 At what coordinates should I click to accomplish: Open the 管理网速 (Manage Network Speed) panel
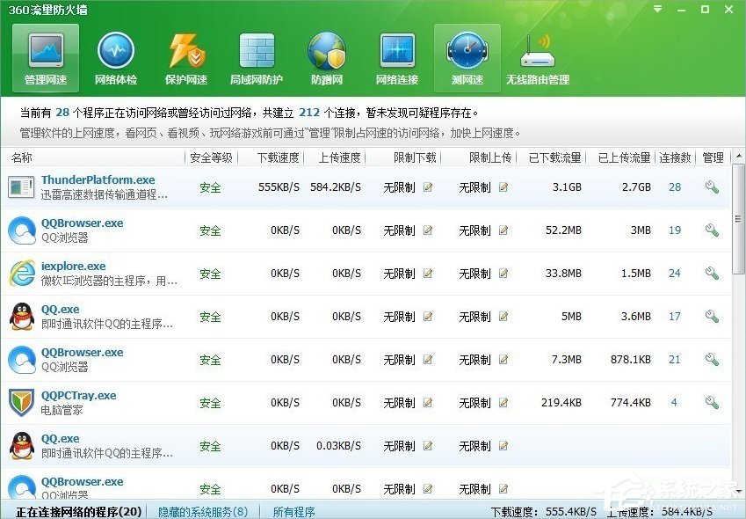point(44,55)
